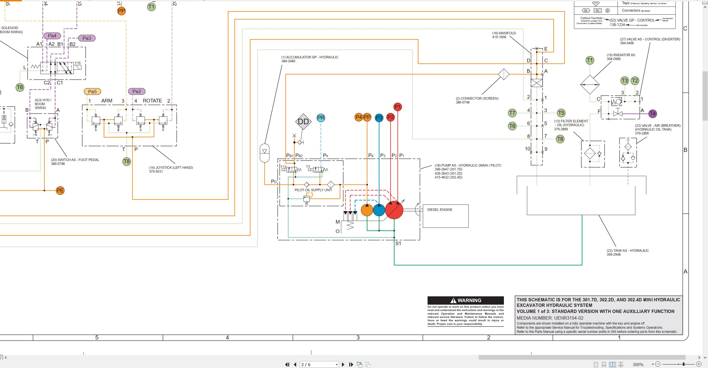The width and height of the screenshot is (708, 368).
Task: Click 'MEDIA NUMBER: UENR3154-02' text
Action: pos(550,318)
